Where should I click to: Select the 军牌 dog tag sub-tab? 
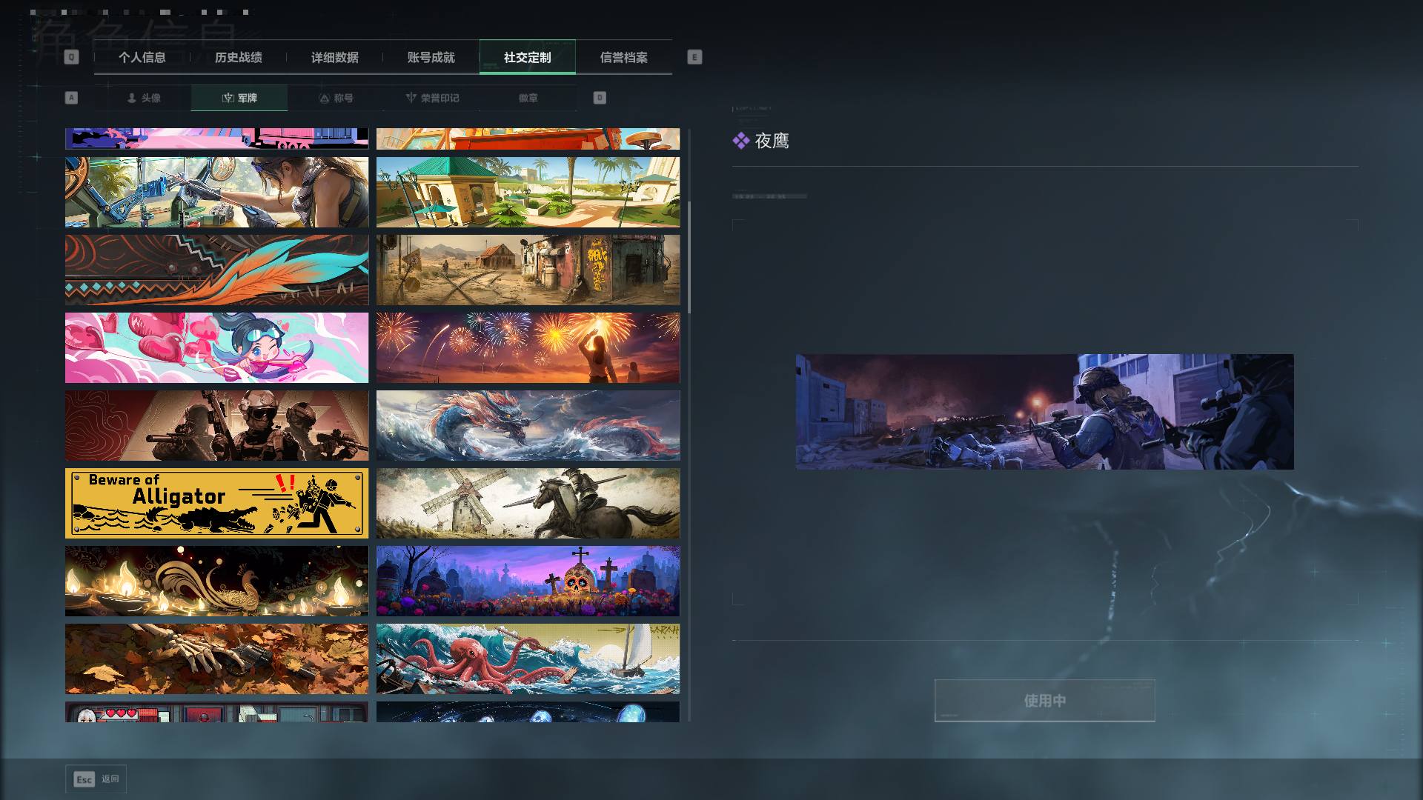[x=239, y=98]
